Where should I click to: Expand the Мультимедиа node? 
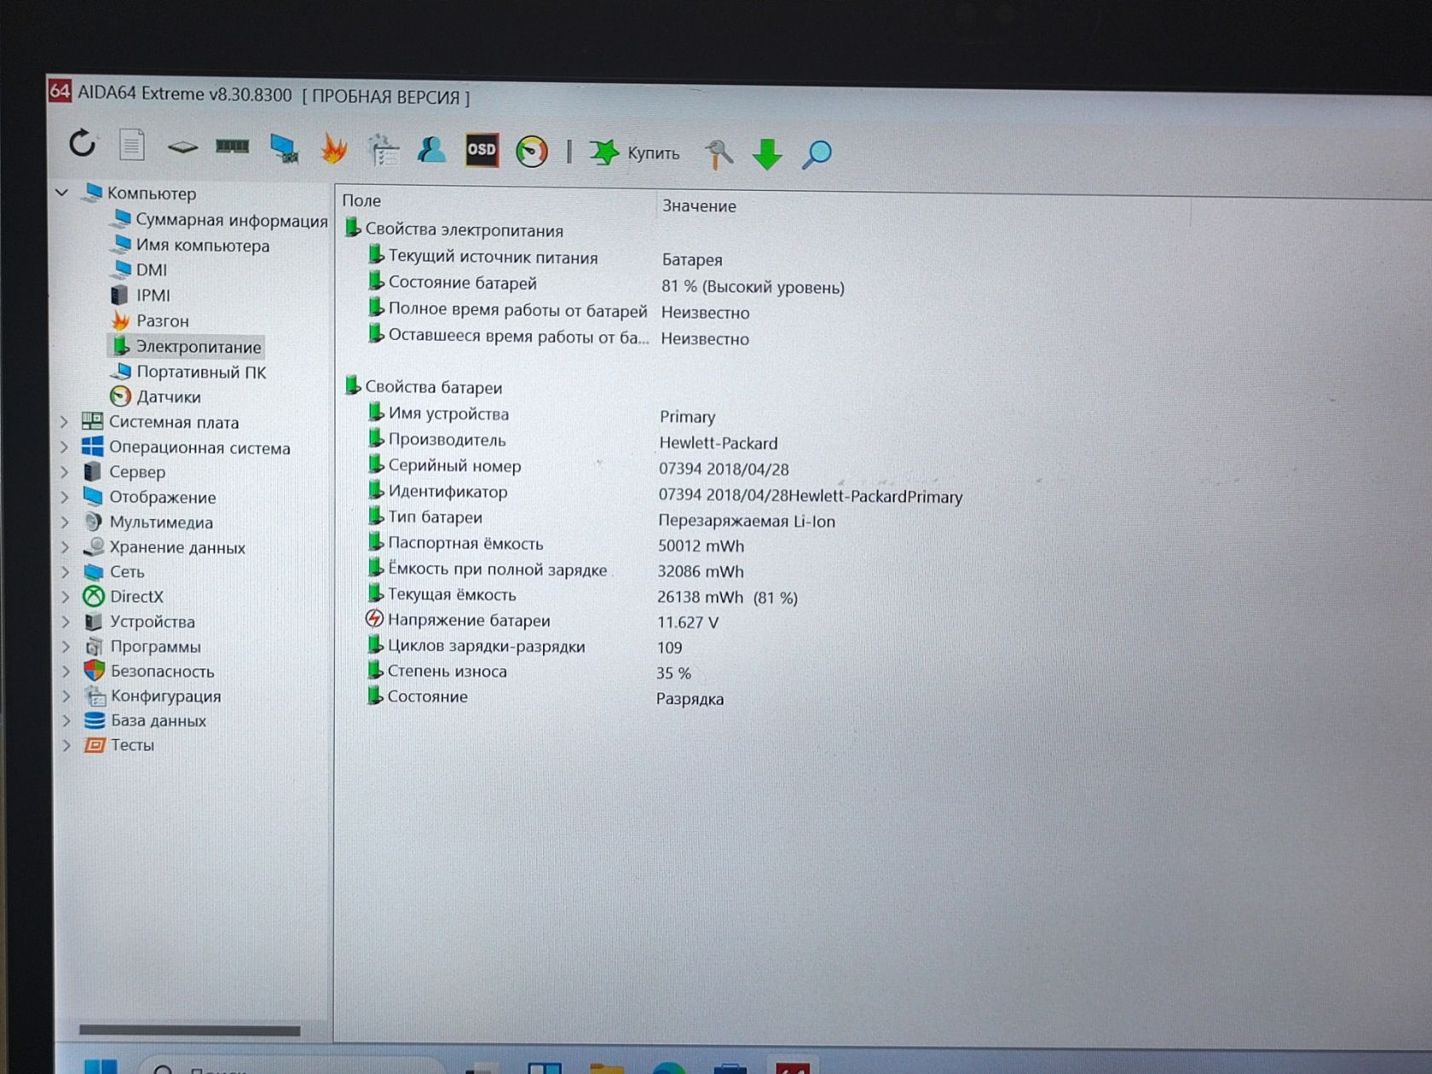[65, 522]
